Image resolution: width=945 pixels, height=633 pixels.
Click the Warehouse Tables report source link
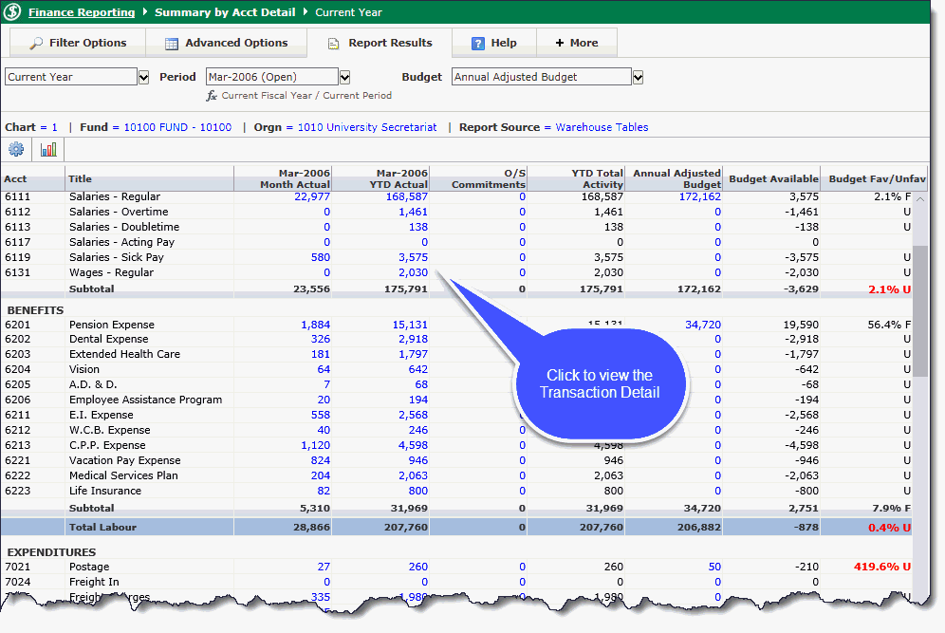(x=602, y=127)
